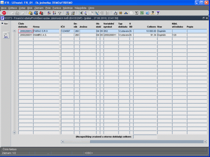
Task: Click the greyed insert record icon
Action: (x=12, y=13)
